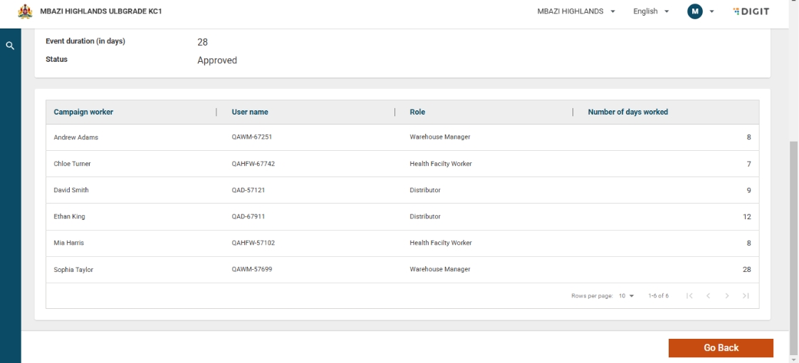Go to next page of table
799x363 pixels.
pyautogui.click(x=727, y=296)
